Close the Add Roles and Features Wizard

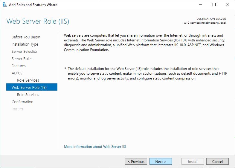pyautogui.click(x=228, y=5)
